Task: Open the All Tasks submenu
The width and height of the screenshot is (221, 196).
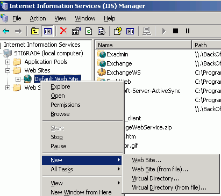Action: pyautogui.click(x=82, y=169)
